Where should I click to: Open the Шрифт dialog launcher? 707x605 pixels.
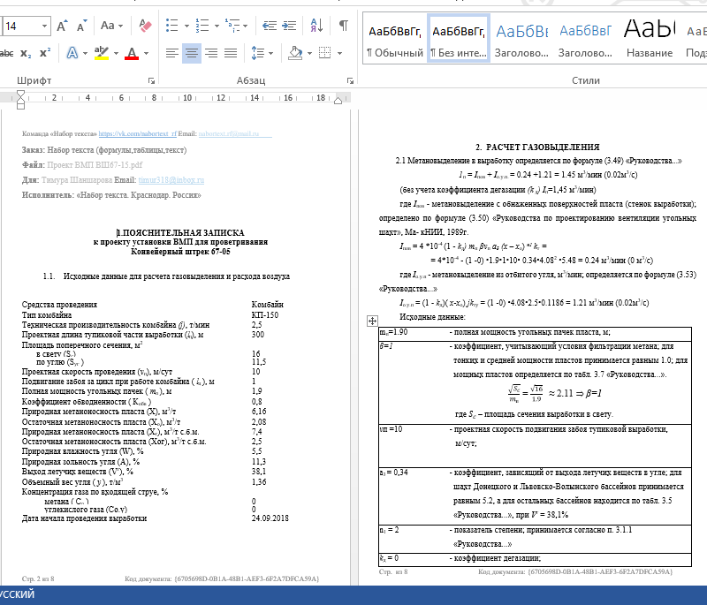pyautogui.click(x=151, y=81)
